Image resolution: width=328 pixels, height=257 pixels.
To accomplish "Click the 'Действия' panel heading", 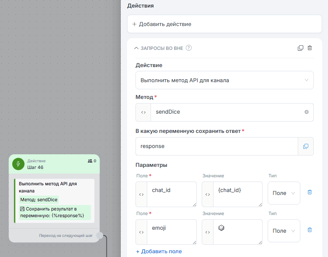I will (x=141, y=5).
